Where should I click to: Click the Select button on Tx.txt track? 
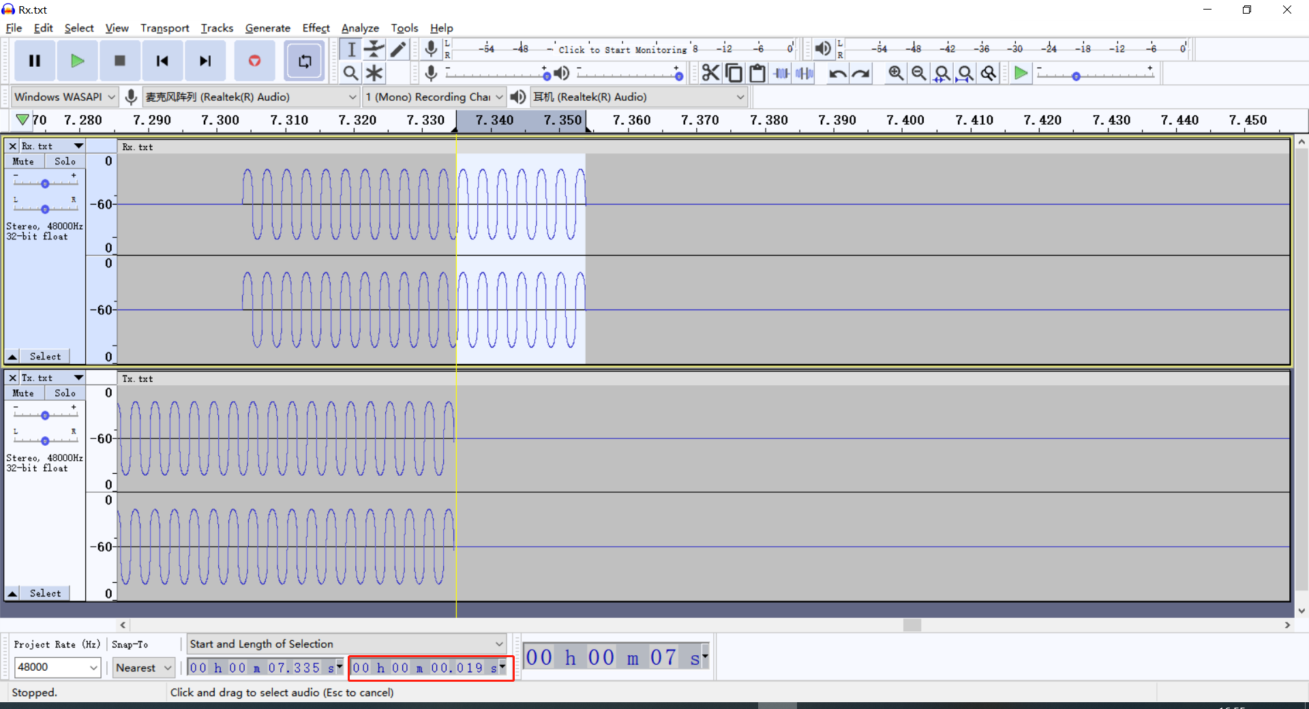(x=45, y=592)
